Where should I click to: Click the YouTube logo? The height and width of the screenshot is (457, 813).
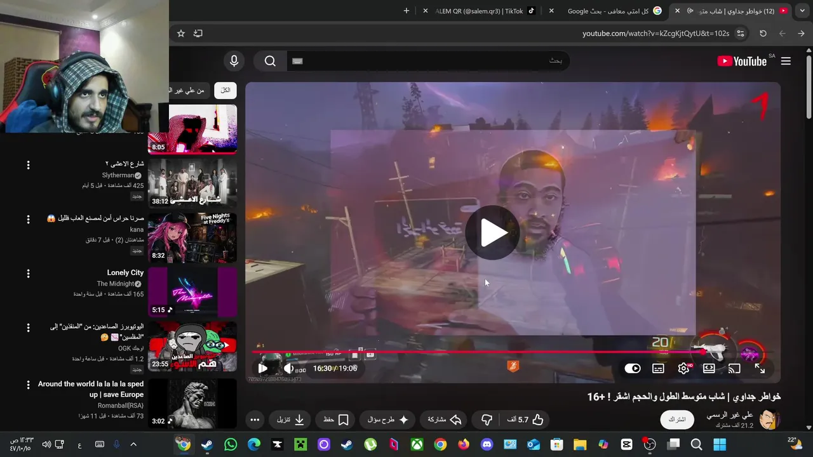tap(742, 61)
